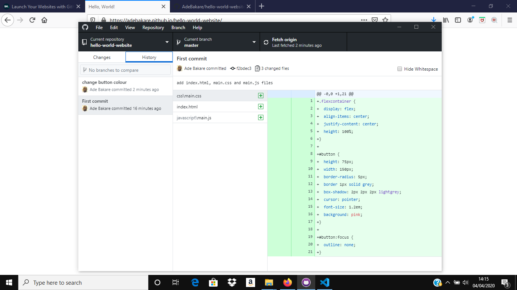
Task: Open the Help menu
Action: click(197, 28)
